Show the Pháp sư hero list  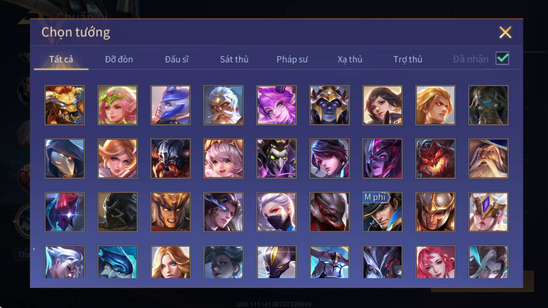pos(292,59)
